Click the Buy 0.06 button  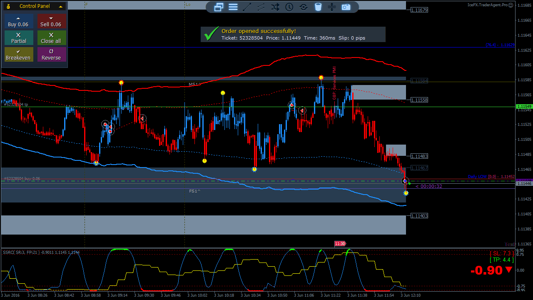18,22
